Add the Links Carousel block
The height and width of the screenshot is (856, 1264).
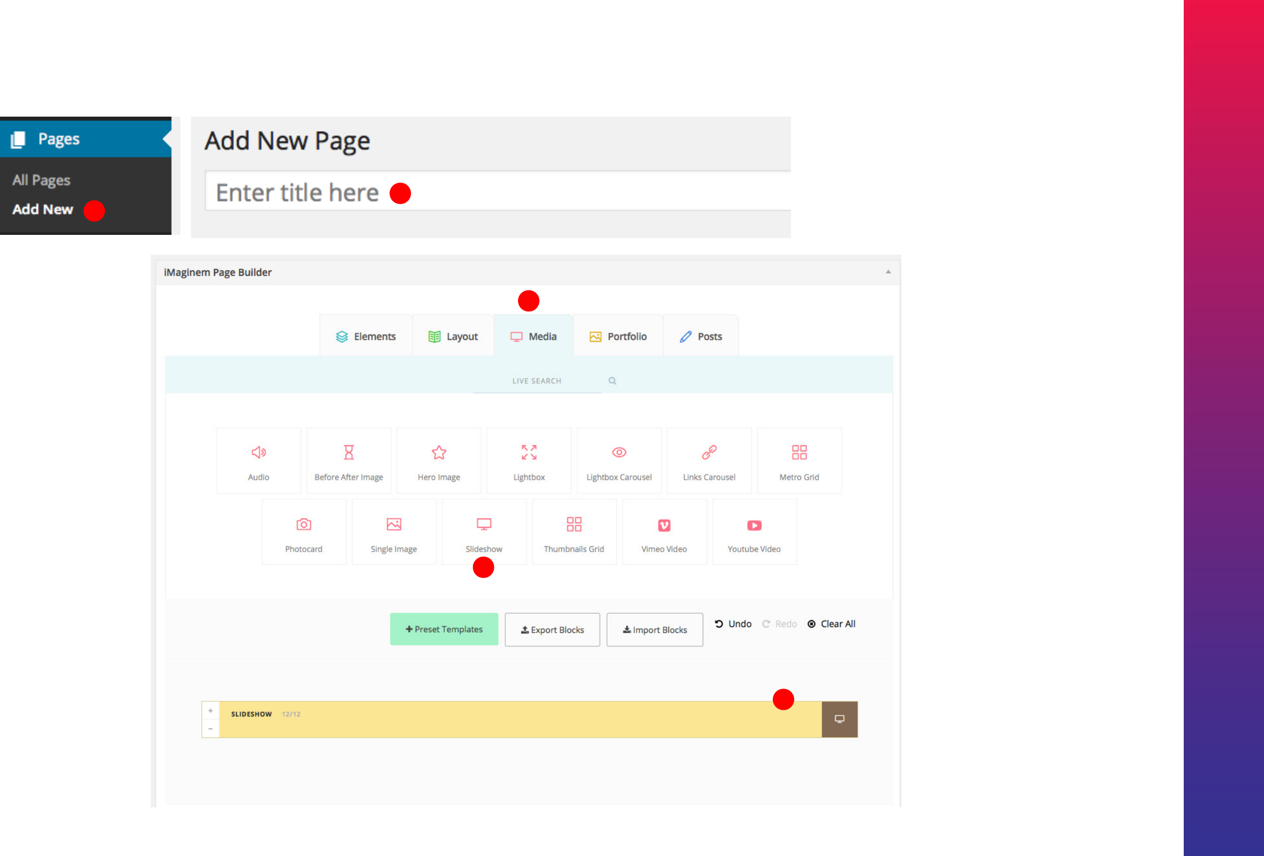[x=709, y=461]
